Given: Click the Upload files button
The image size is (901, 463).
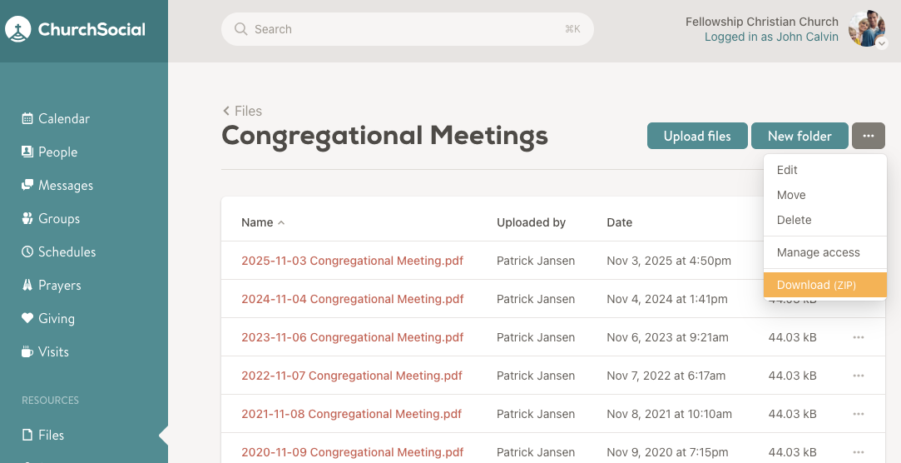Looking at the screenshot, I should (x=697, y=136).
